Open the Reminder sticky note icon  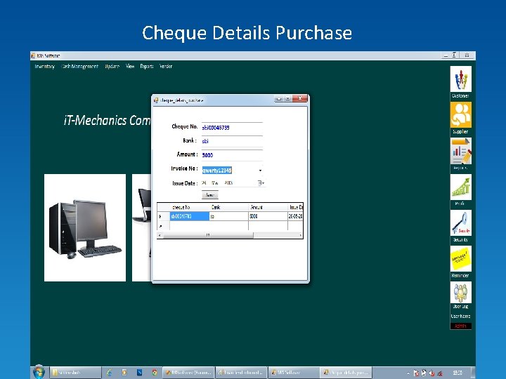coord(460,258)
